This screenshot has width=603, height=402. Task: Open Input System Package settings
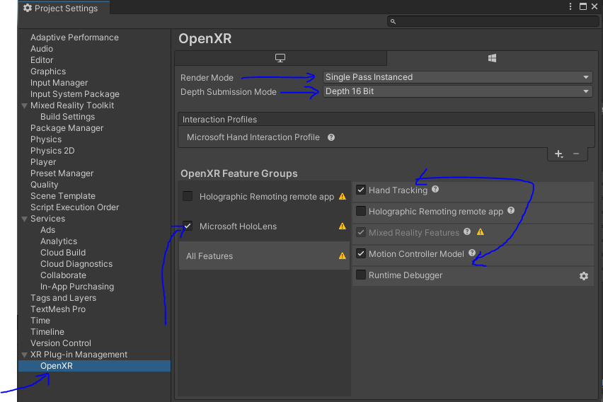[74, 94]
